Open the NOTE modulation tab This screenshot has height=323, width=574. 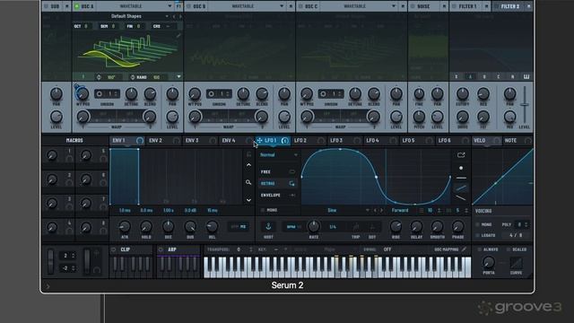[x=510, y=141]
